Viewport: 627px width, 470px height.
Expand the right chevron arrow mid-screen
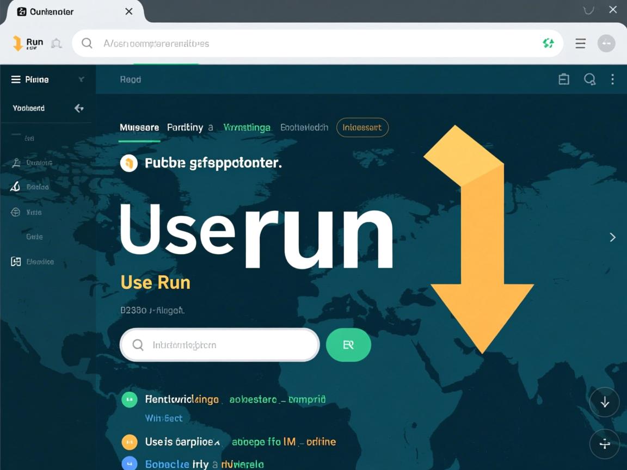click(x=613, y=237)
